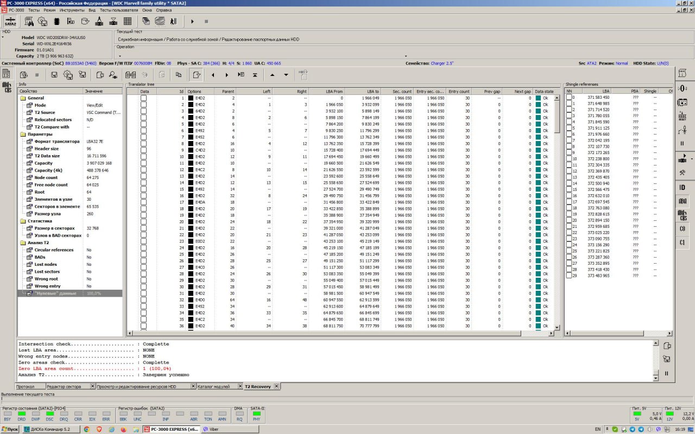Viewport: 695px width, 434px height.
Task: Click the save (floppy disk) icon in second toolbar
Action: [54, 75]
